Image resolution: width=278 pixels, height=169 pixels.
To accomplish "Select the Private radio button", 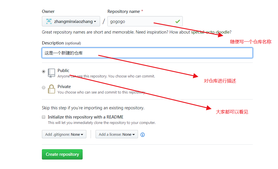I will click(x=44, y=88).
